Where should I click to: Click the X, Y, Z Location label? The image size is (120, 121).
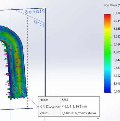click(x=50, y=106)
